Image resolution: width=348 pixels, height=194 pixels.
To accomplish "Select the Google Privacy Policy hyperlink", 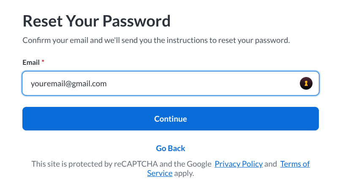I will 239,164.
